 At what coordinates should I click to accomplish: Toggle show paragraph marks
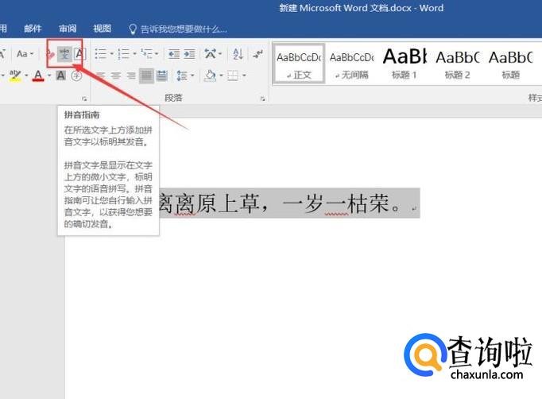[257, 54]
